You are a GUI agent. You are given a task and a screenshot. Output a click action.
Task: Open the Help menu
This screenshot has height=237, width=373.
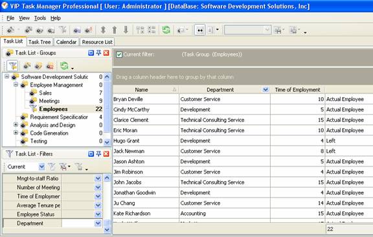(56, 18)
